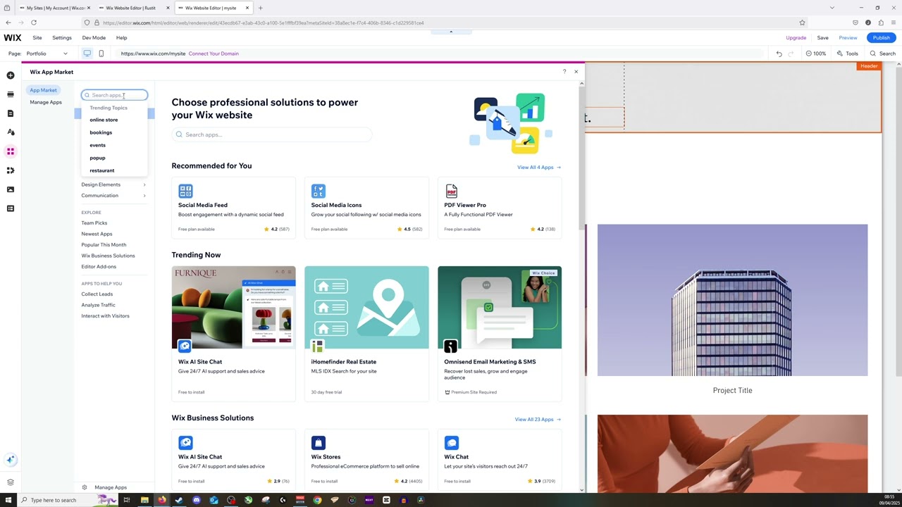Switch to desktop view icon

point(87,54)
